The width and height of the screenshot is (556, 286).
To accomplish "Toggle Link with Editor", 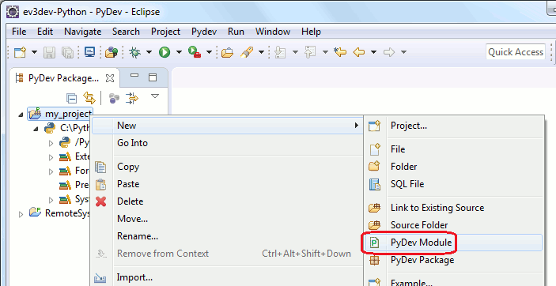I will click(89, 98).
